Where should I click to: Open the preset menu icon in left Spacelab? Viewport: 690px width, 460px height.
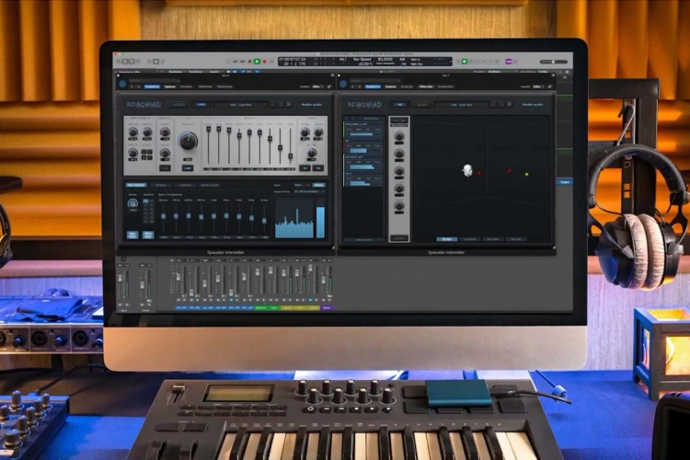tap(289, 104)
